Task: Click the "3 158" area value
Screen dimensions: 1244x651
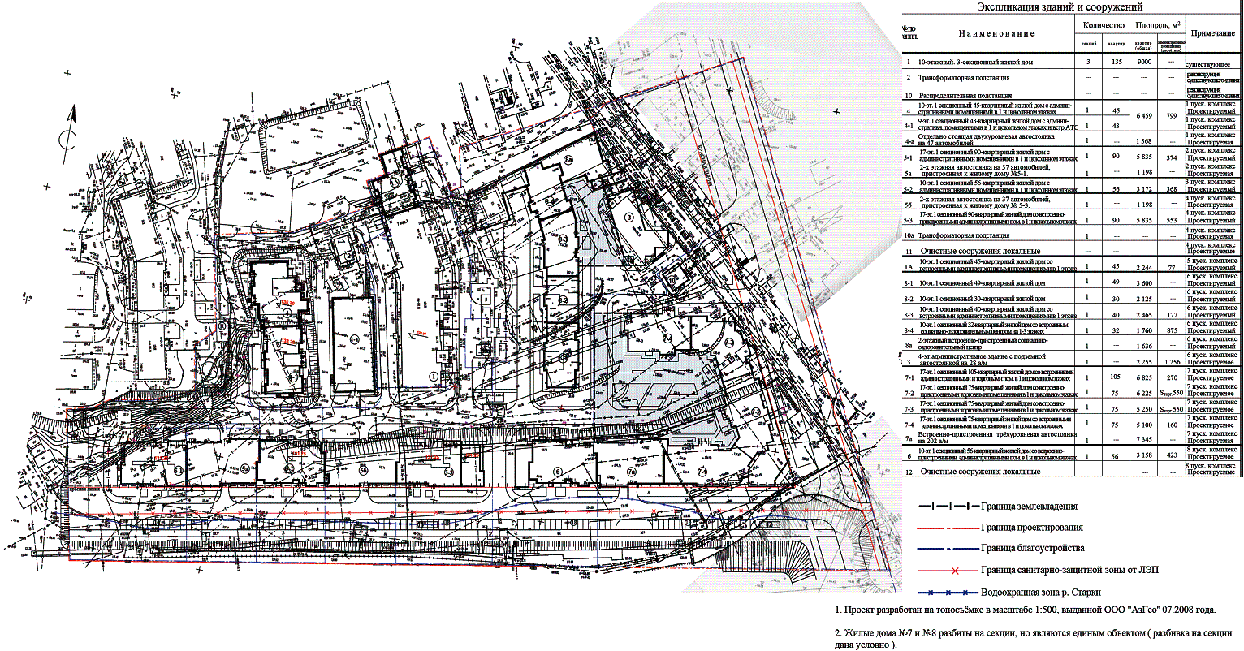Action: click(1143, 456)
